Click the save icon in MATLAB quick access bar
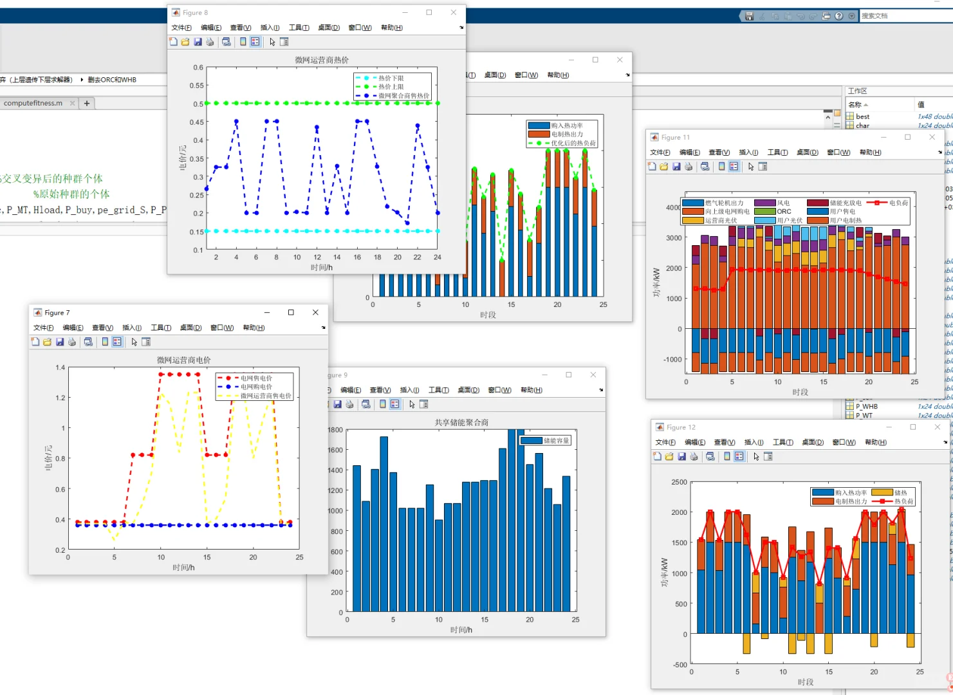This screenshot has height=695, width=953. (749, 16)
